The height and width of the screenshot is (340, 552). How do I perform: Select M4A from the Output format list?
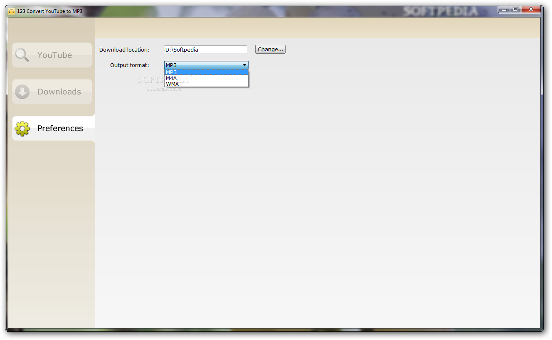(x=206, y=78)
